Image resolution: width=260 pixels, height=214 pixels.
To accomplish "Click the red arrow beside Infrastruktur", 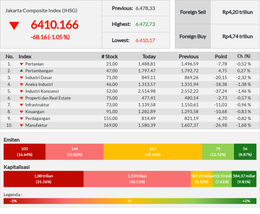I will click(22, 105).
